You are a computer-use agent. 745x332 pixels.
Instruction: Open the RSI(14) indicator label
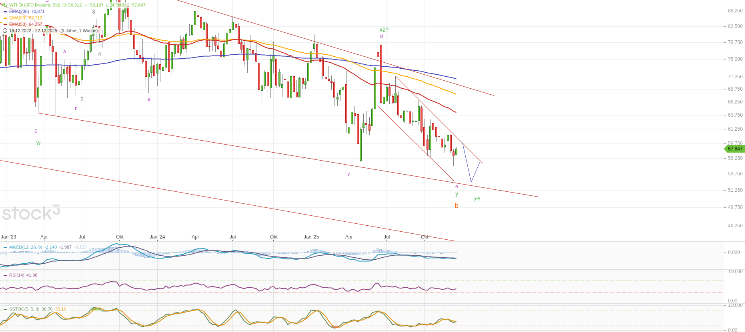[17, 275]
